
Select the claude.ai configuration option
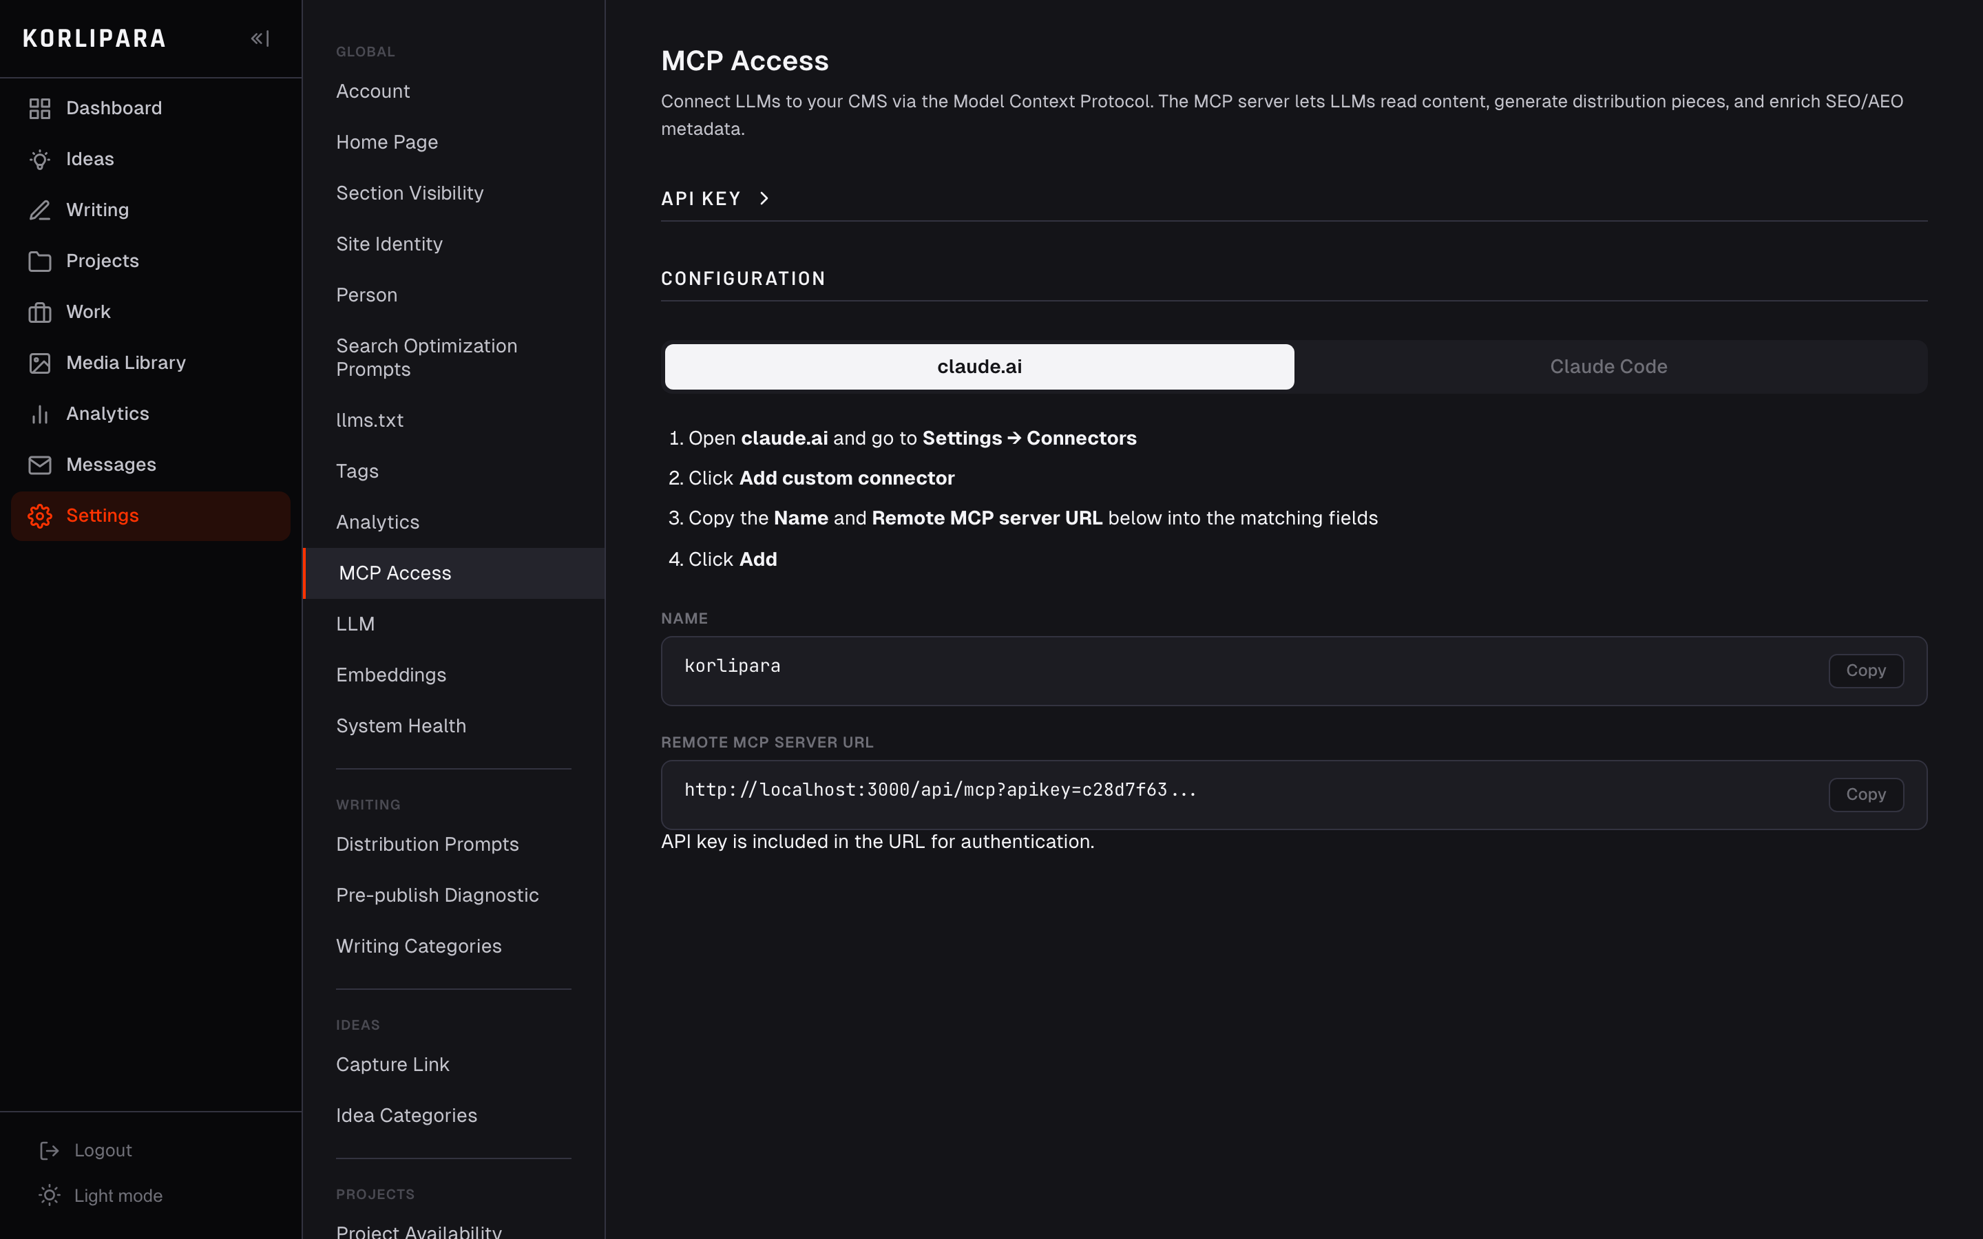coord(979,366)
